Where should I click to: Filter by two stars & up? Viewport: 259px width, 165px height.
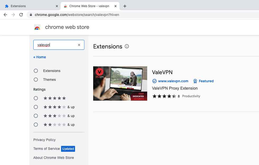click(x=36, y=125)
